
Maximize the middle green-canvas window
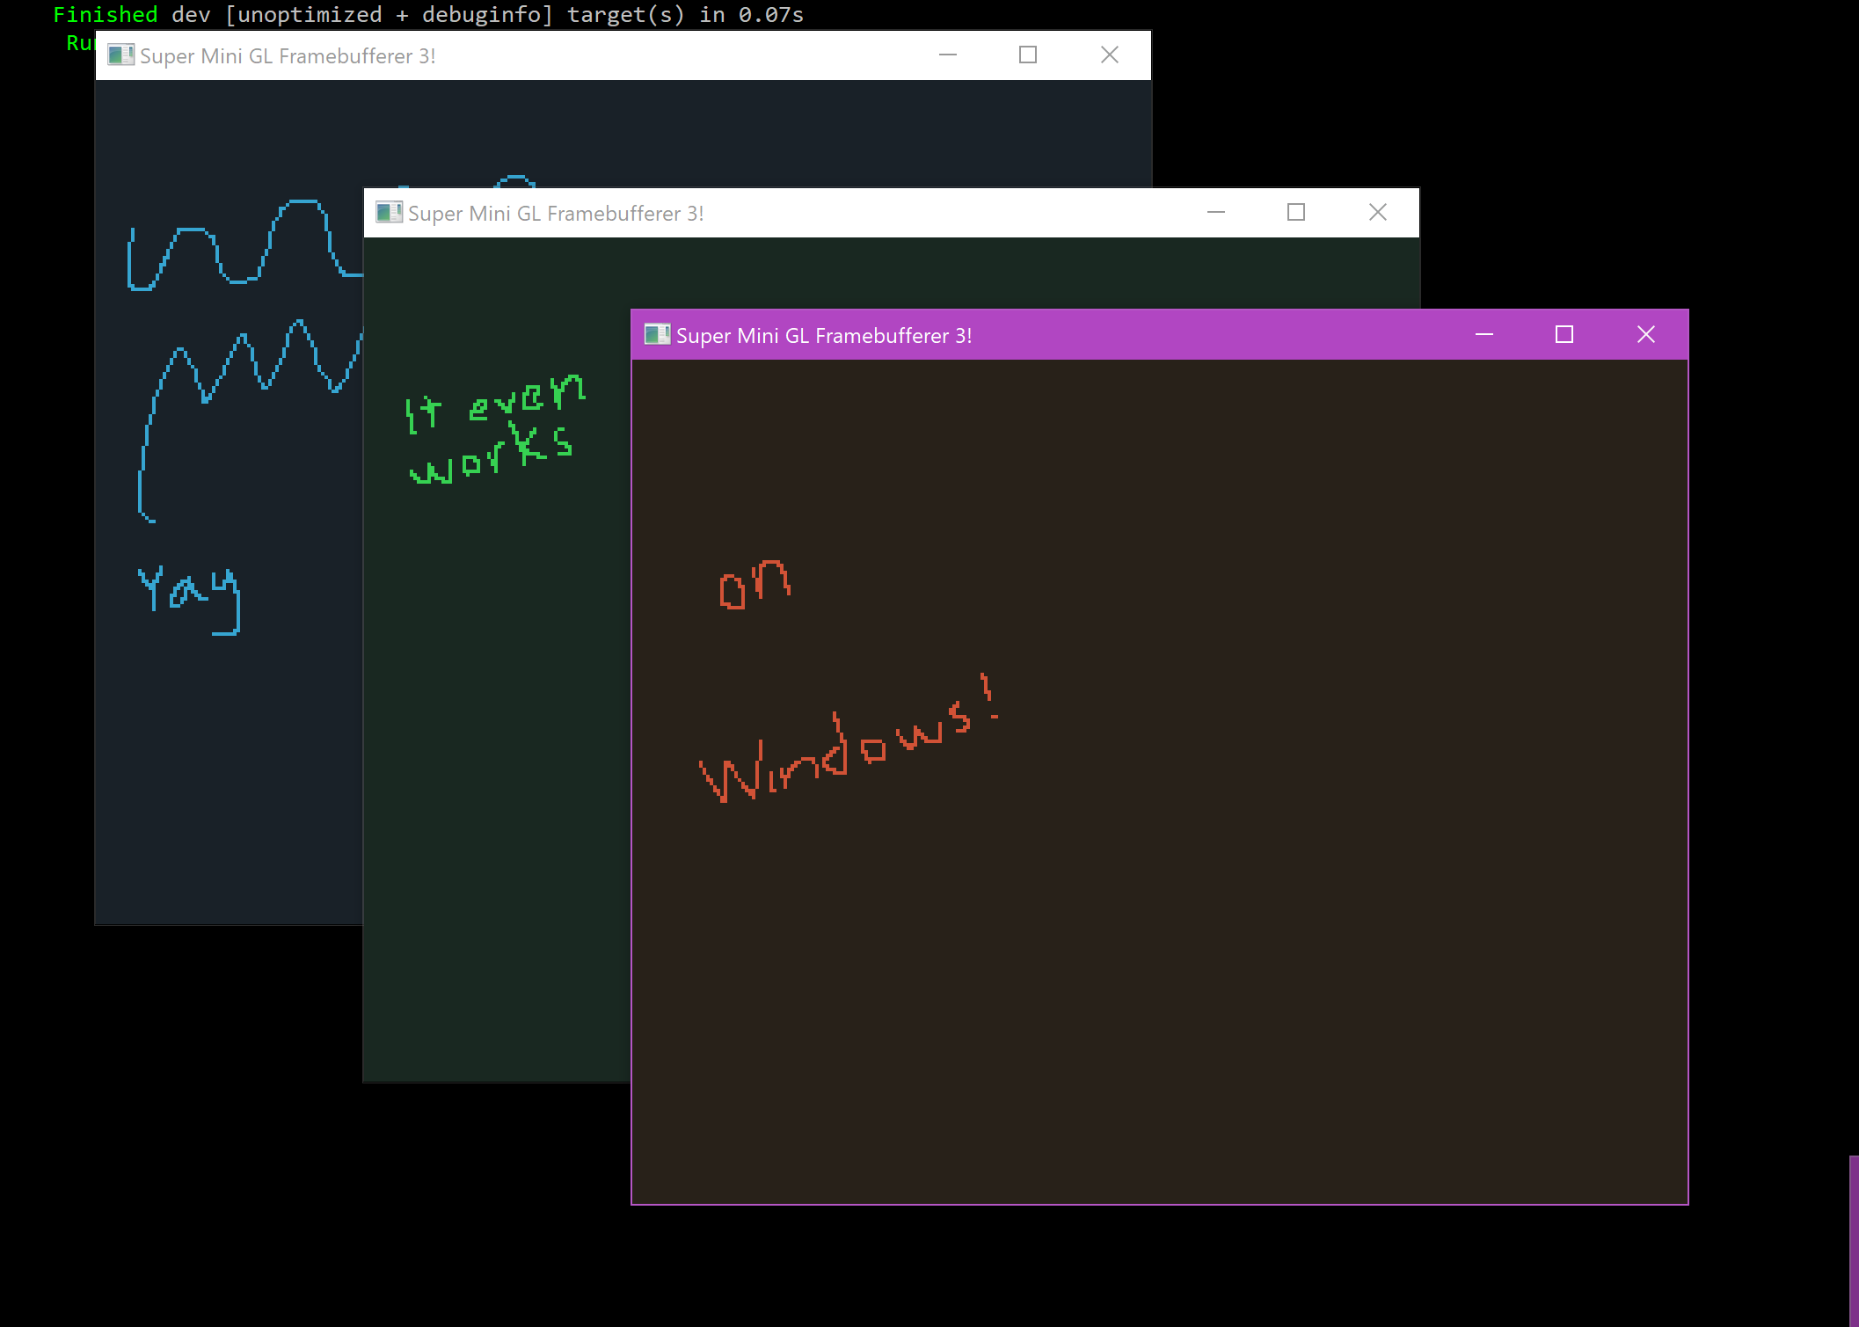point(1296,213)
